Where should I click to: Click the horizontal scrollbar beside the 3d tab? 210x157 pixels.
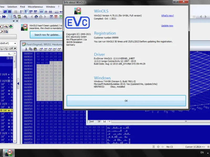[x=157, y=121]
